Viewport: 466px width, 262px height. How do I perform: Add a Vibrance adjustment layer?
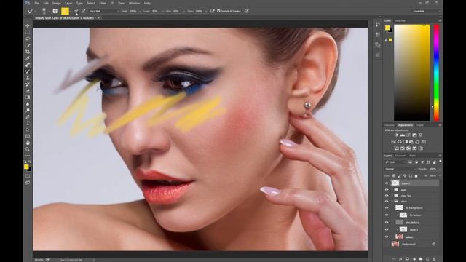(x=421, y=135)
